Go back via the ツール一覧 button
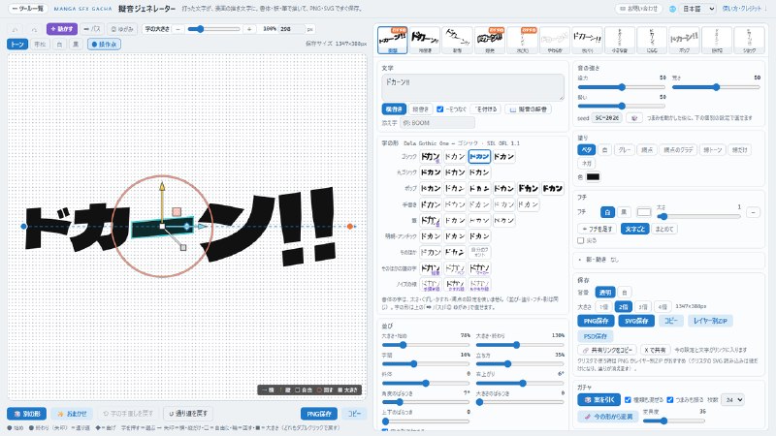Screen dimensions: 776x436 point(28,9)
